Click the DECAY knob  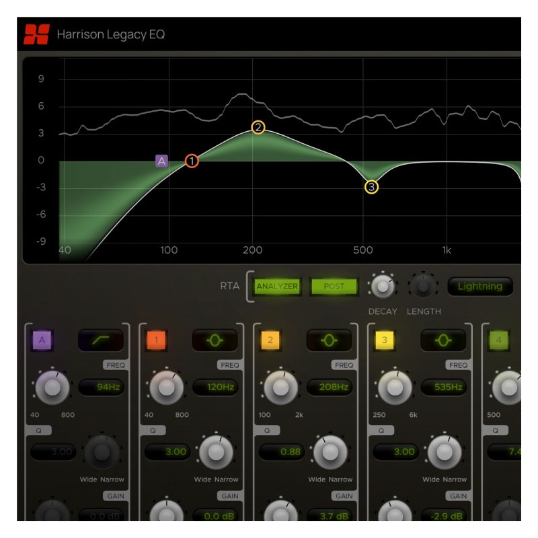click(383, 286)
